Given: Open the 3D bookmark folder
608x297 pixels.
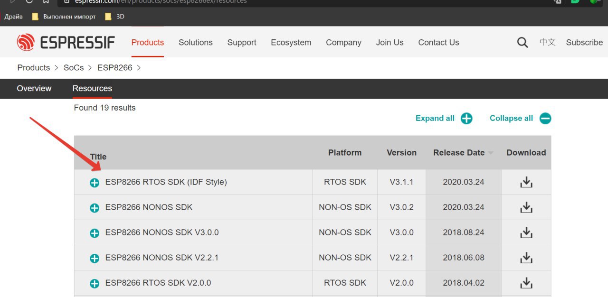Looking at the screenshot, I should [x=114, y=17].
